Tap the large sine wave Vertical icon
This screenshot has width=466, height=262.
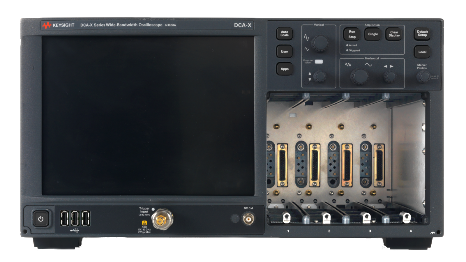[x=306, y=37]
